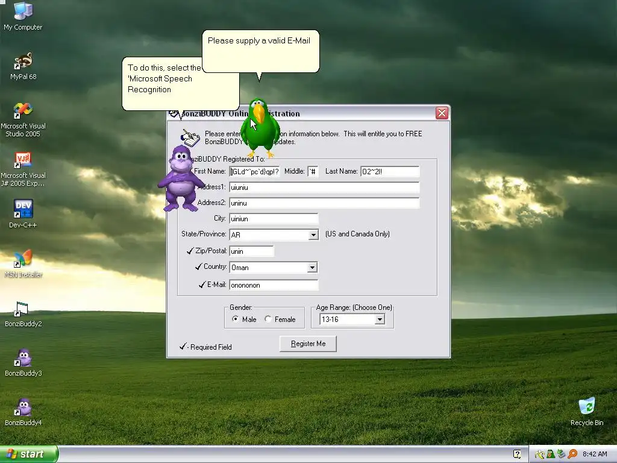The height and width of the screenshot is (463, 617).
Task: Click into the First Name field
Action: click(255, 172)
